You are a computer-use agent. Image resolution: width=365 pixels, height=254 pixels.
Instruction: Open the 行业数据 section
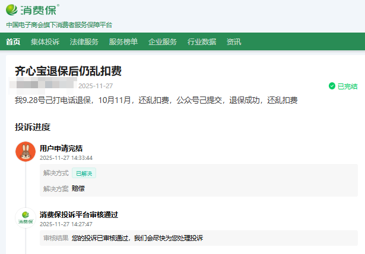202,41
